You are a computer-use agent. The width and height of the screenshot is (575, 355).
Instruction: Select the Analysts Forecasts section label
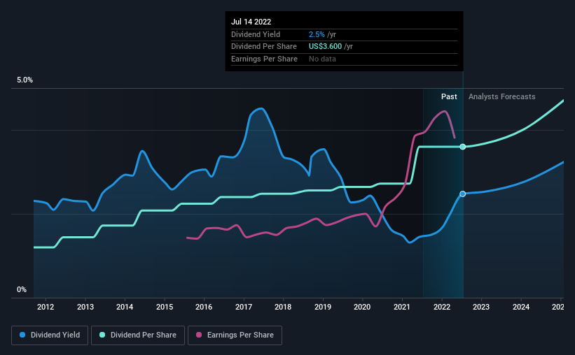(x=501, y=96)
